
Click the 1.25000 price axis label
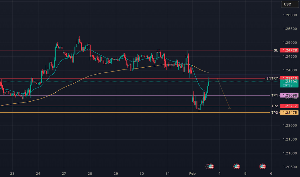[290, 43]
